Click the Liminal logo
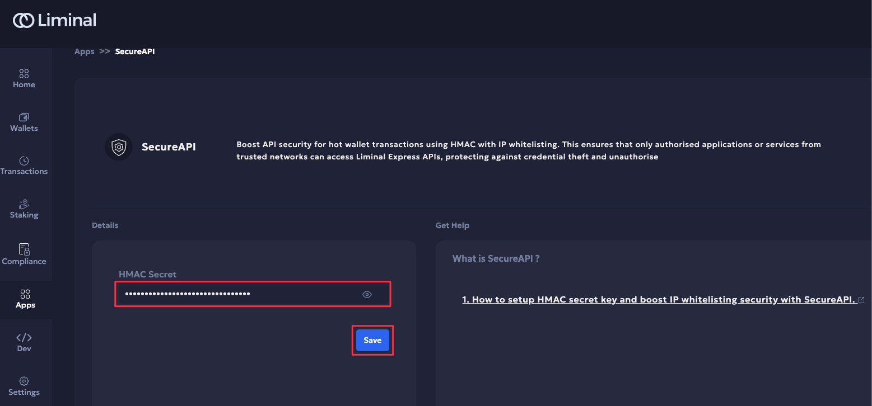872x406 pixels. tap(54, 21)
